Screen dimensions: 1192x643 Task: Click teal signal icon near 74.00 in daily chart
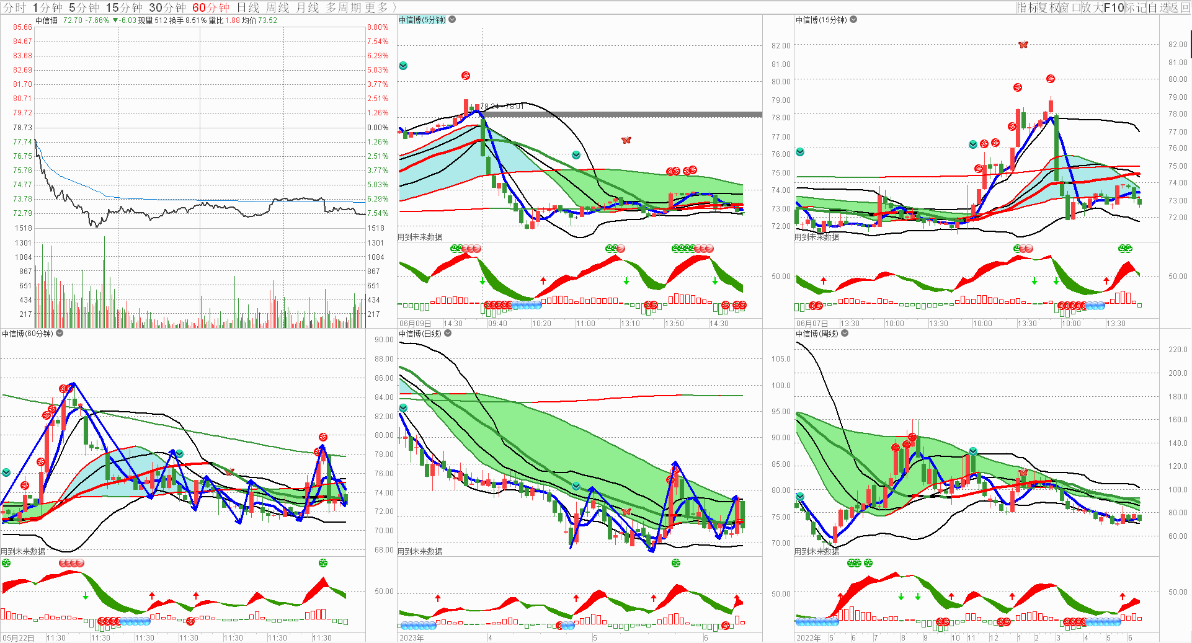pyautogui.click(x=576, y=486)
